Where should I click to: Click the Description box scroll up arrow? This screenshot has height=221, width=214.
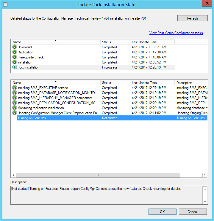[205, 189]
